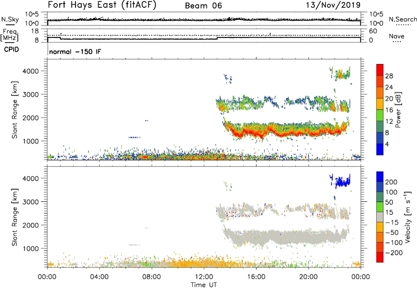Click the "-50" label on Velocity colorbar
The image size is (417, 288).
click(392, 232)
